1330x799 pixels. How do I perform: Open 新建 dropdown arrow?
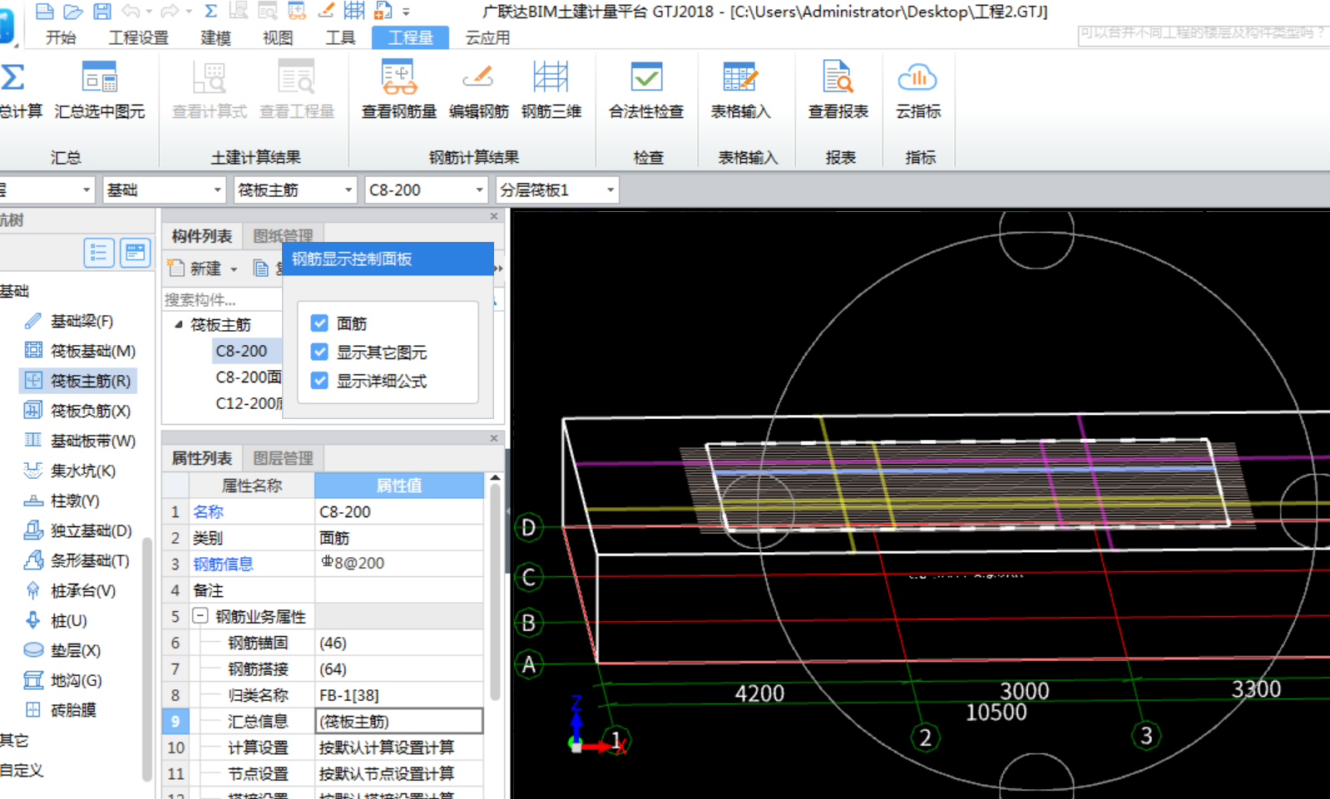coord(234,269)
